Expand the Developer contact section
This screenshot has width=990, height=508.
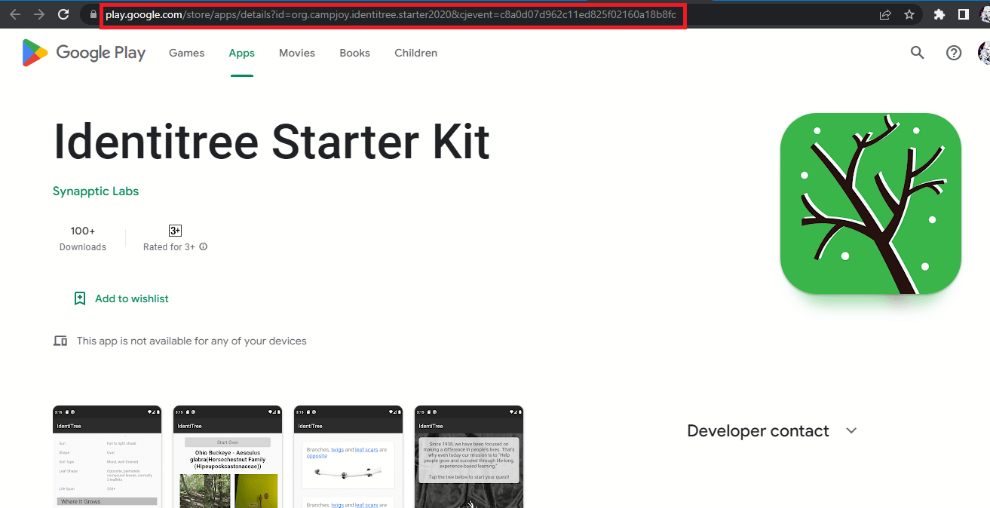pos(772,431)
